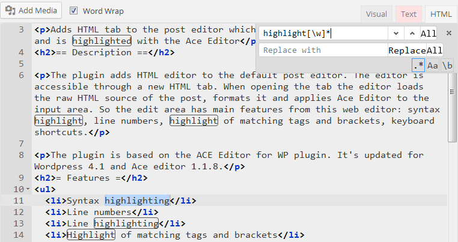Image resolution: width=458 pixels, height=242 pixels.
Task: Switch to the Visual tab
Action: pos(376,14)
